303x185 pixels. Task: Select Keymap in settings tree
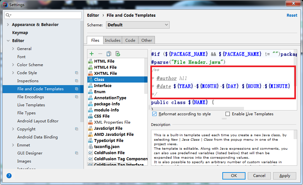tap(20, 33)
